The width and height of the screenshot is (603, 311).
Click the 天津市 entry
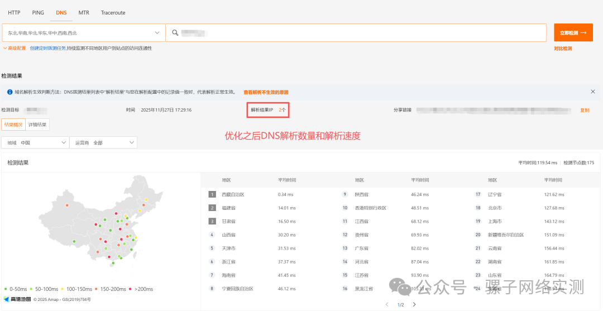point(228,248)
